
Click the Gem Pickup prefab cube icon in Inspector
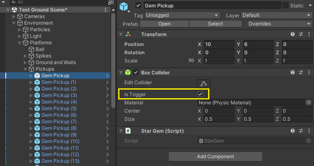coord(124,7)
